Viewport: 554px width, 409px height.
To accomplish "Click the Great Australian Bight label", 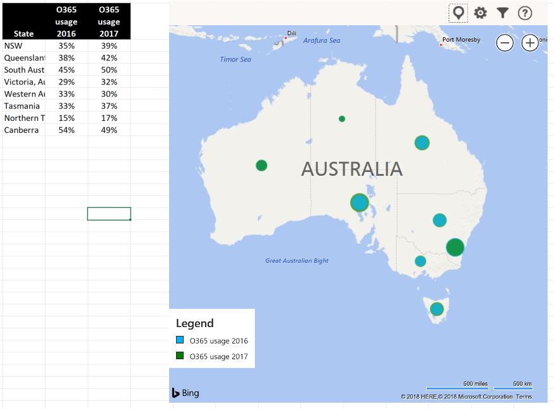I will coord(297,260).
